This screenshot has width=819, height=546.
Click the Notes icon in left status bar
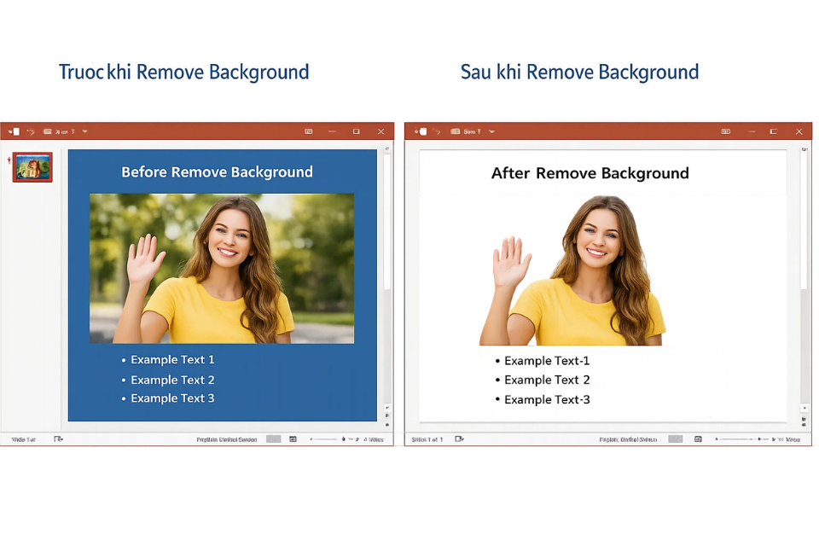tap(59, 439)
